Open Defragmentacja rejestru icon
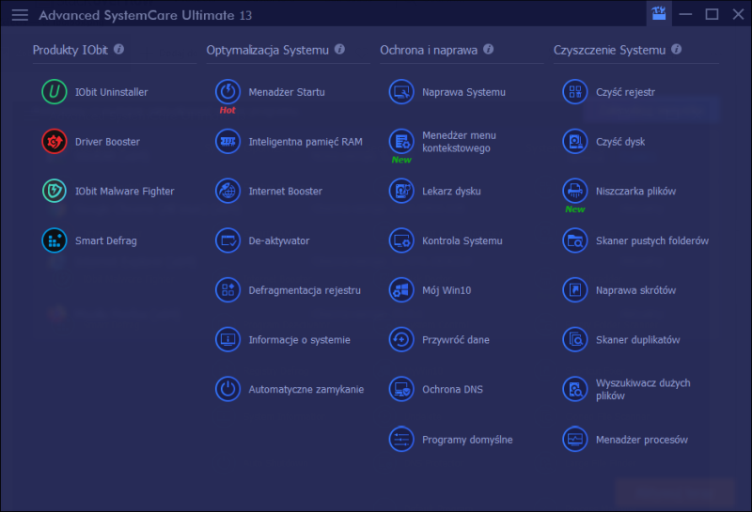Screen dimensions: 752x512 click(x=227, y=290)
